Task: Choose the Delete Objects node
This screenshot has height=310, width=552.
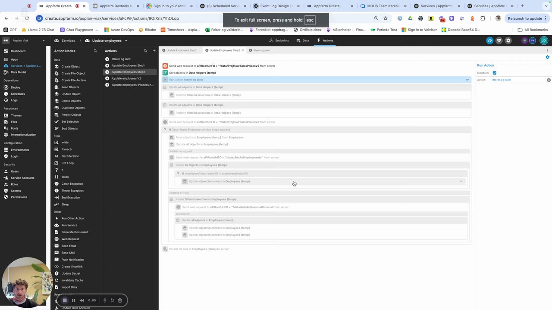Action: [71, 101]
